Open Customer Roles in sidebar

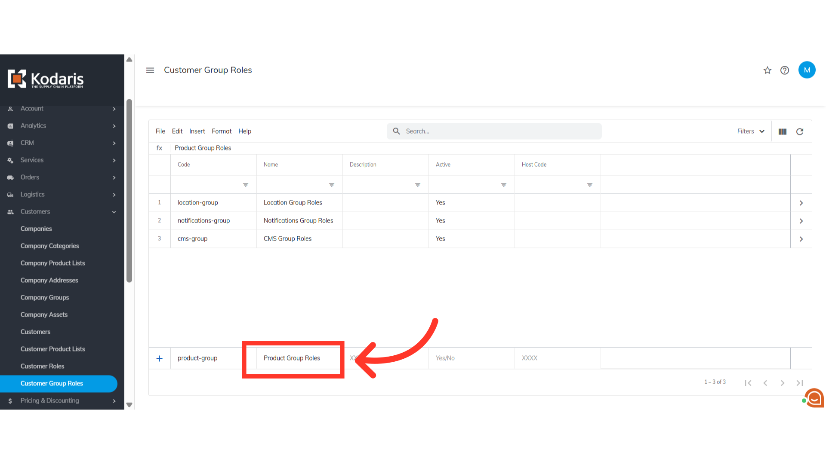pyautogui.click(x=42, y=366)
